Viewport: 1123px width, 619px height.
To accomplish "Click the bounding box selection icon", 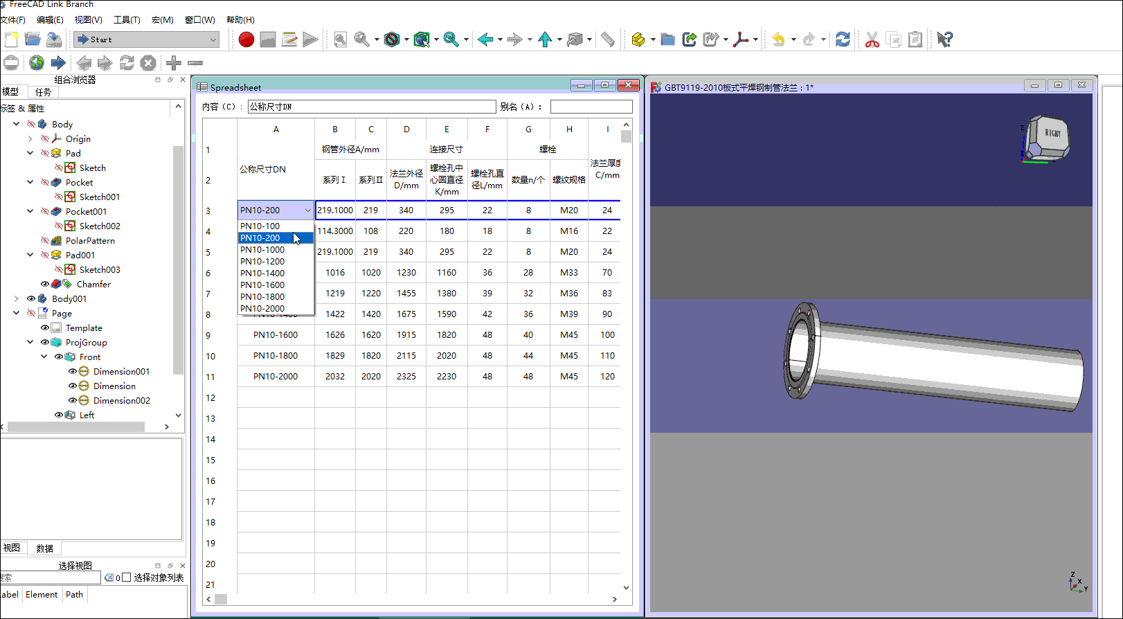I will (422, 39).
